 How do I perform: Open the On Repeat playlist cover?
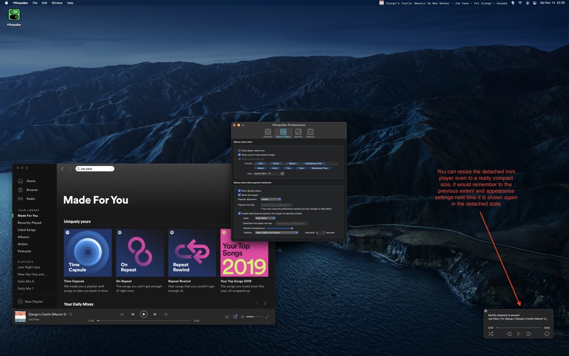pyautogui.click(x=140, y=253)
